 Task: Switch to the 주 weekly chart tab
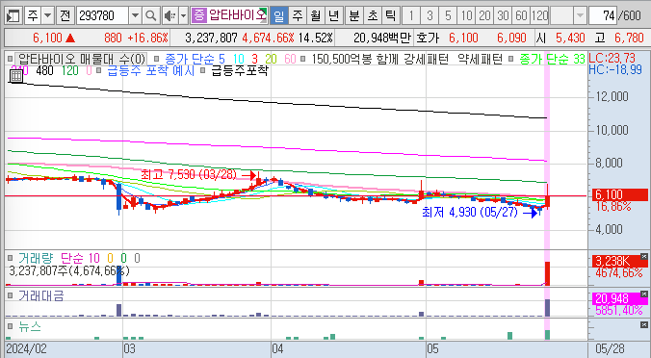click(298, 15)
